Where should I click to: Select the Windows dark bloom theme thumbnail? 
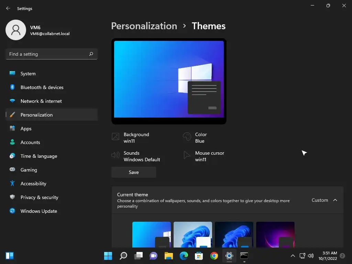[x=234, y=234]
